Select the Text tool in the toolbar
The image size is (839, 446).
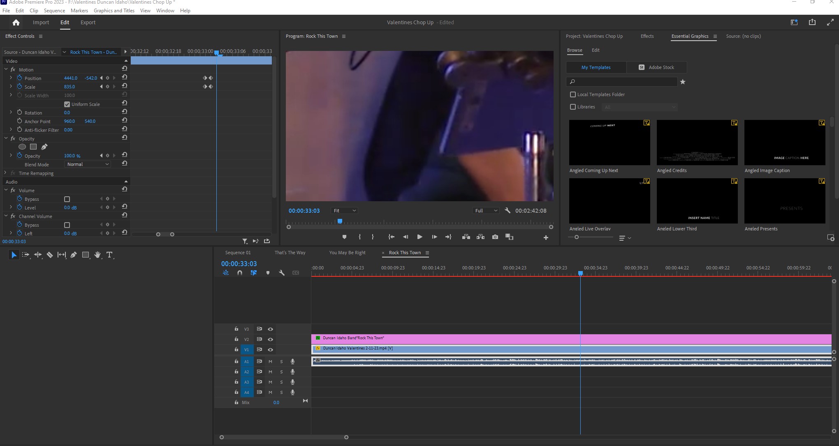coord(109,255)
